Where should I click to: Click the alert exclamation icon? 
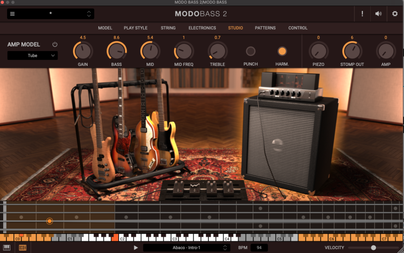coord(362,14)
